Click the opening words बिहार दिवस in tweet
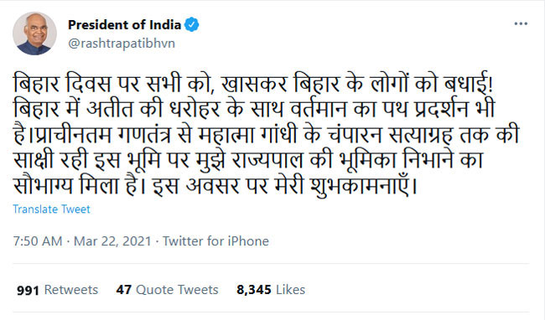 (x=62, y=83)
